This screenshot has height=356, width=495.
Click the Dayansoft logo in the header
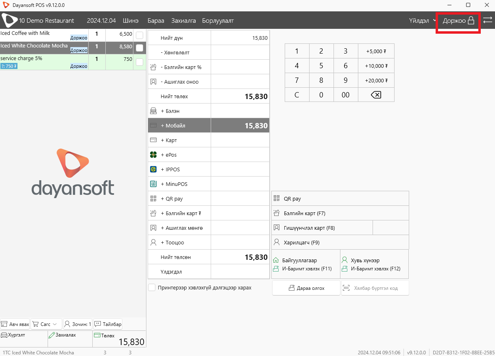[10, 20]
